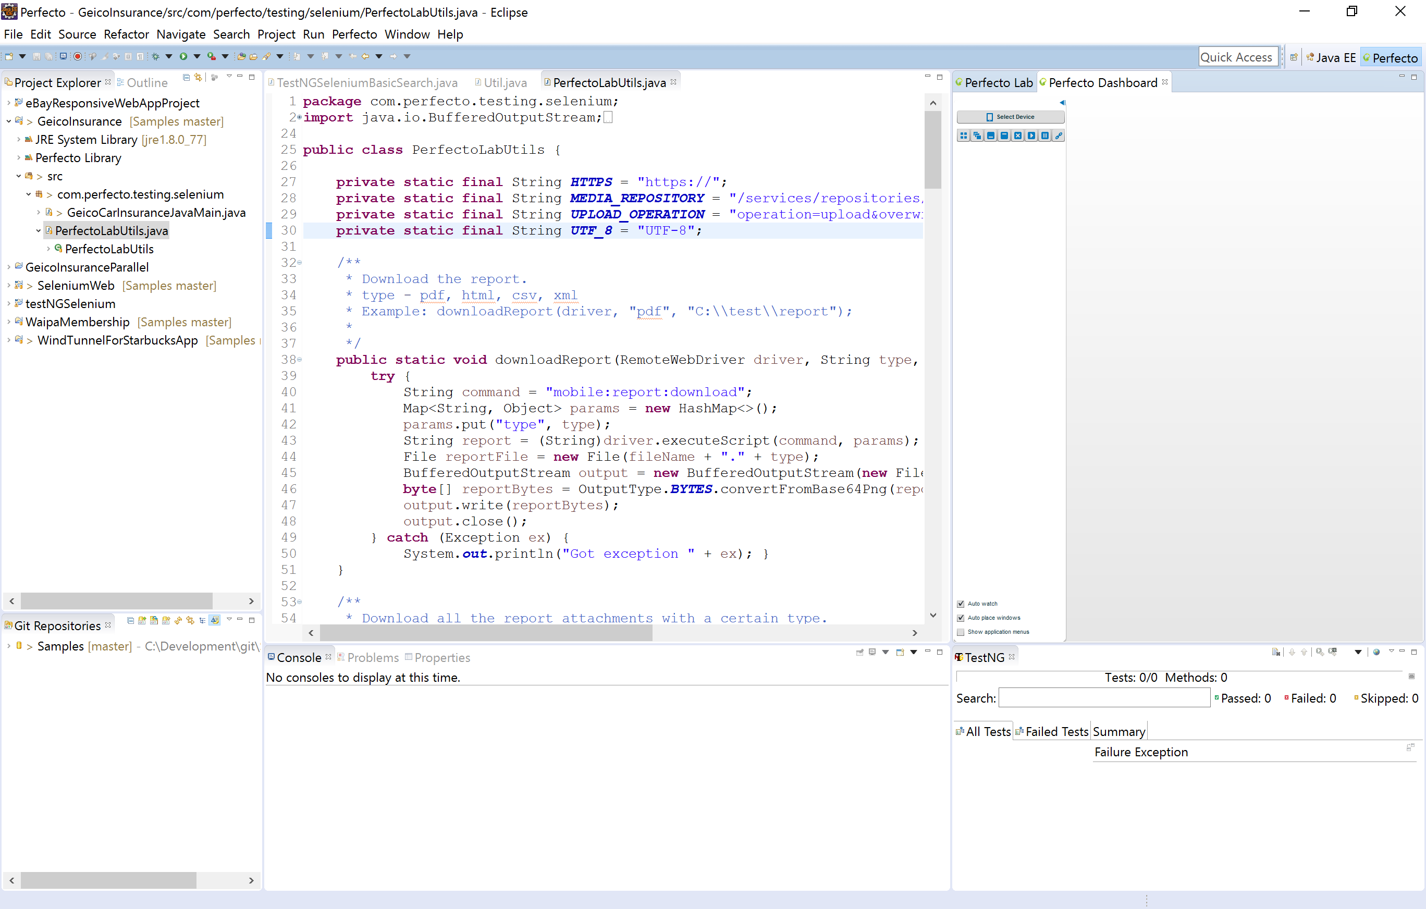Screen dimensions: 1426x909
Task: Switch to the Util.java editor tab
Action: pyautogui.click(x=504, y=82)
